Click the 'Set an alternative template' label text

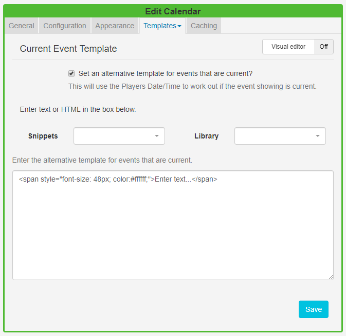point(165,73)
